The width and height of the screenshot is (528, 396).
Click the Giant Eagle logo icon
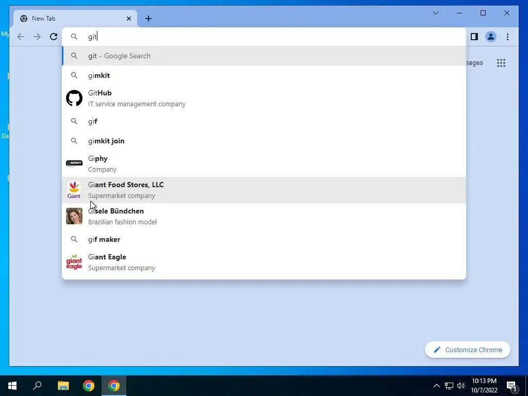(74, 262)
